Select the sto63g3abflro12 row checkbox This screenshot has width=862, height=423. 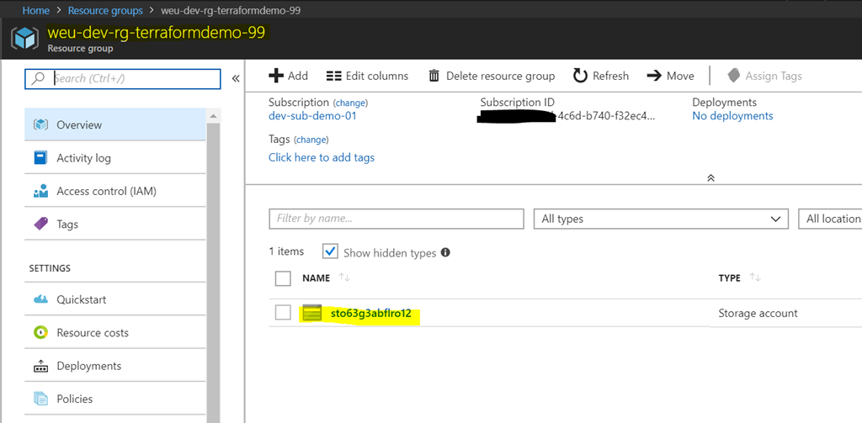(283, 313)
